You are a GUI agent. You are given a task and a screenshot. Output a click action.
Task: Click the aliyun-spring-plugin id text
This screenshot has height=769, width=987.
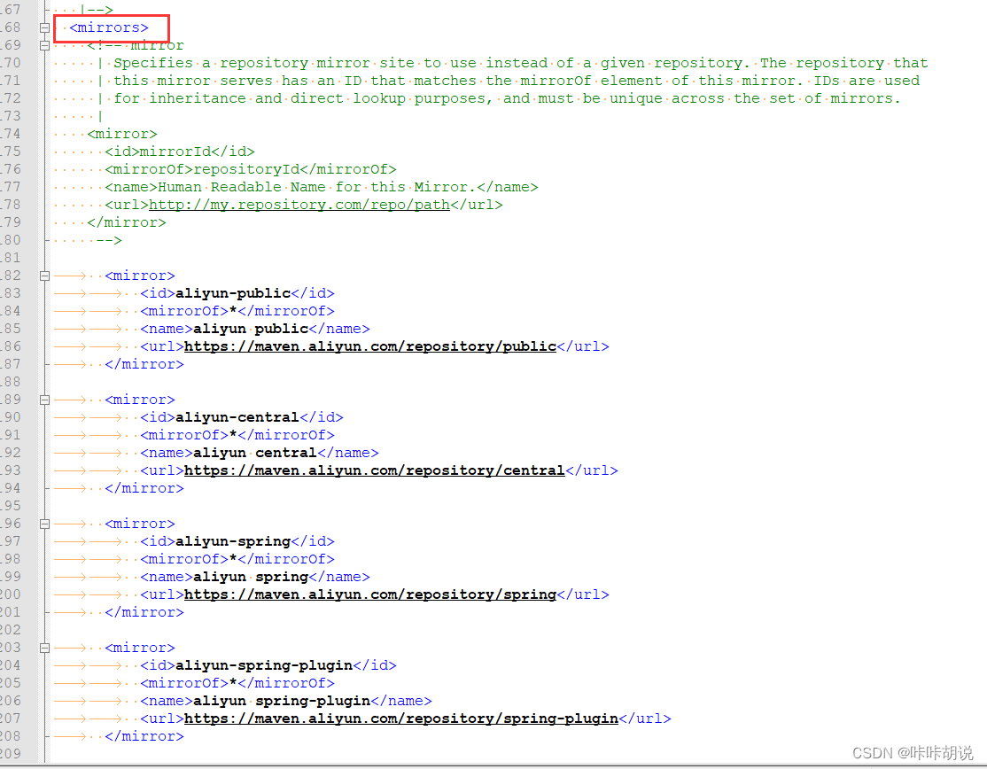pyautogui.click(x=264, y=665)
